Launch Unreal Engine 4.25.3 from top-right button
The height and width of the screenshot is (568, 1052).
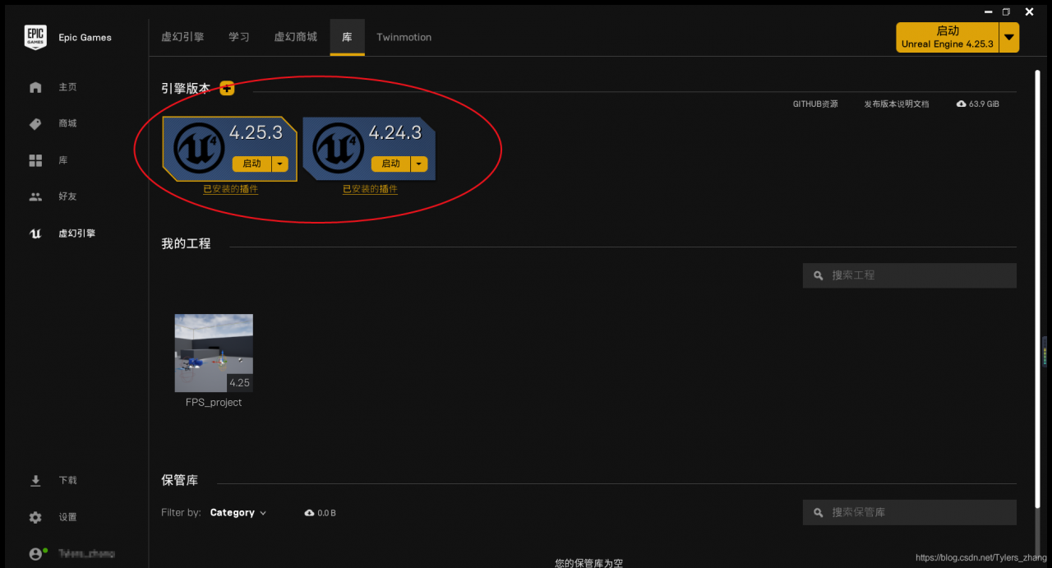948,37
